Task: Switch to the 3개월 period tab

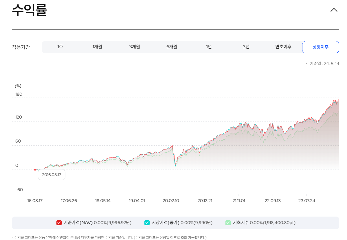Action: [135, 47]
